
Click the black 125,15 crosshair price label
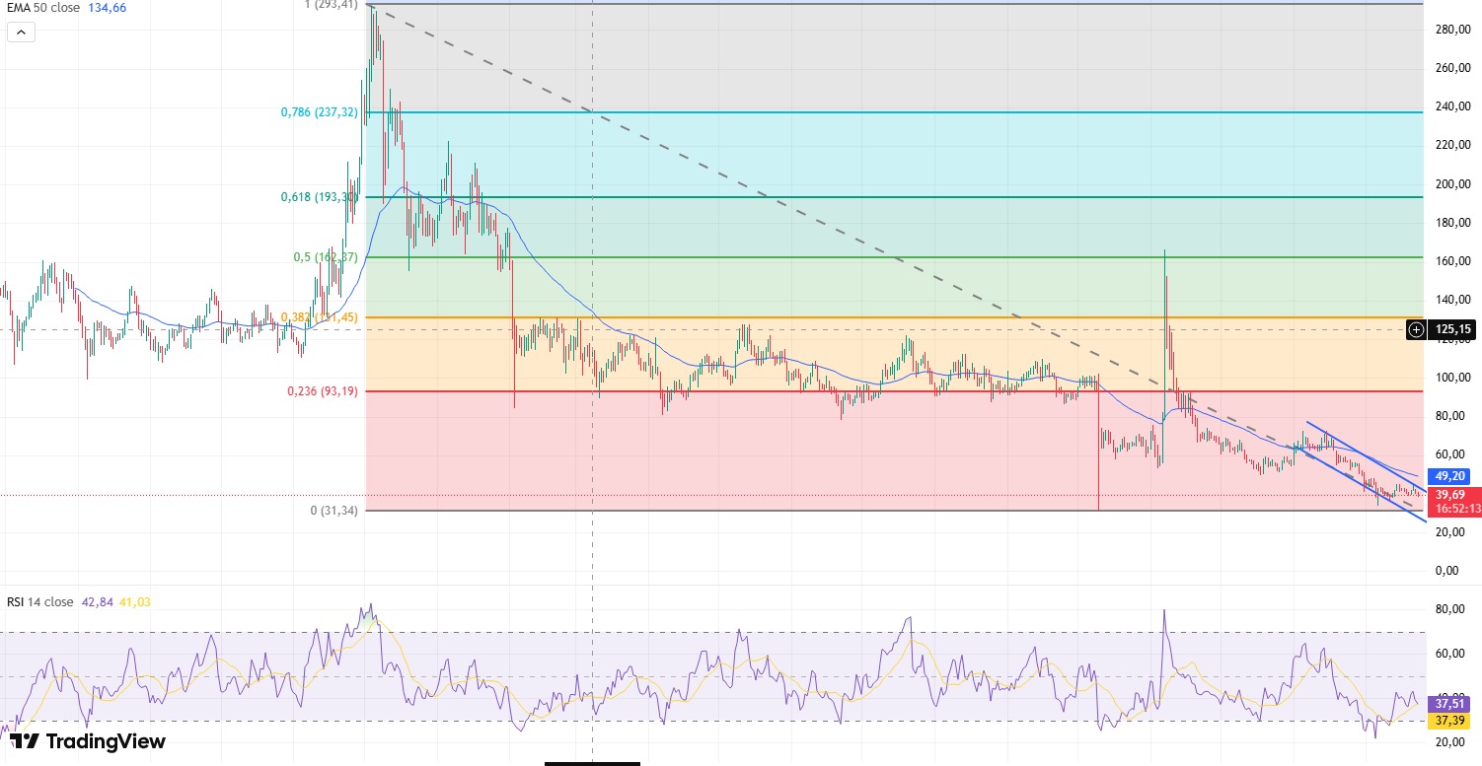1453,329
